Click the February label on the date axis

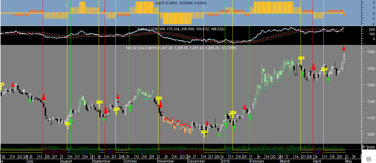257,161
